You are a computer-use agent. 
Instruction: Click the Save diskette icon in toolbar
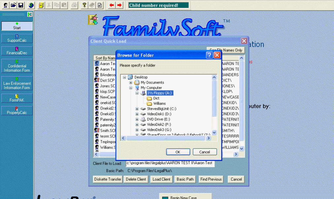tap(21, 5)
